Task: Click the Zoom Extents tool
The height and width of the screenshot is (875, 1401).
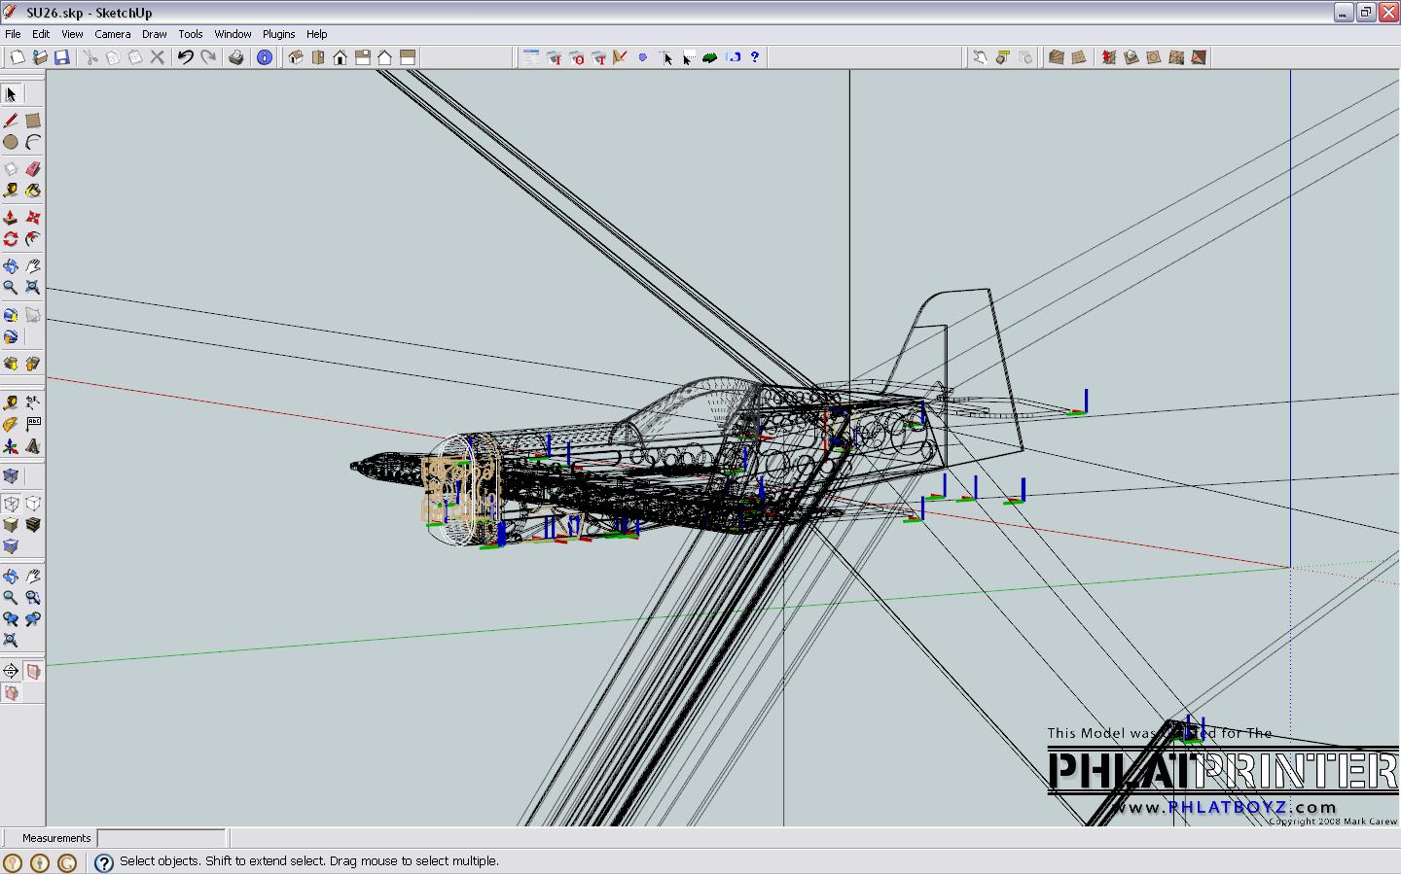Action: click(x=33, y=287)
